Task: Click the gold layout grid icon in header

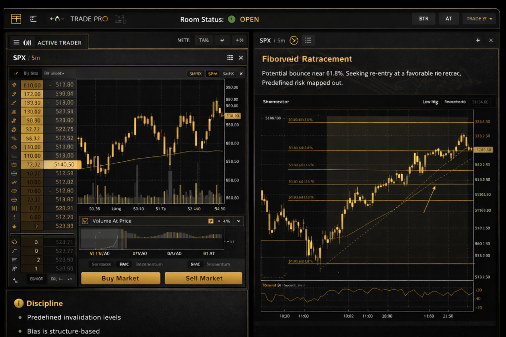Action: 16,19
